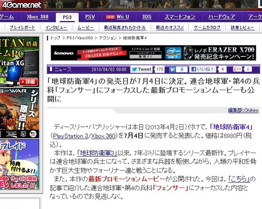Open the Wii U tab
The height and width of the screenshot is (209, 262).
click(123, 17)
